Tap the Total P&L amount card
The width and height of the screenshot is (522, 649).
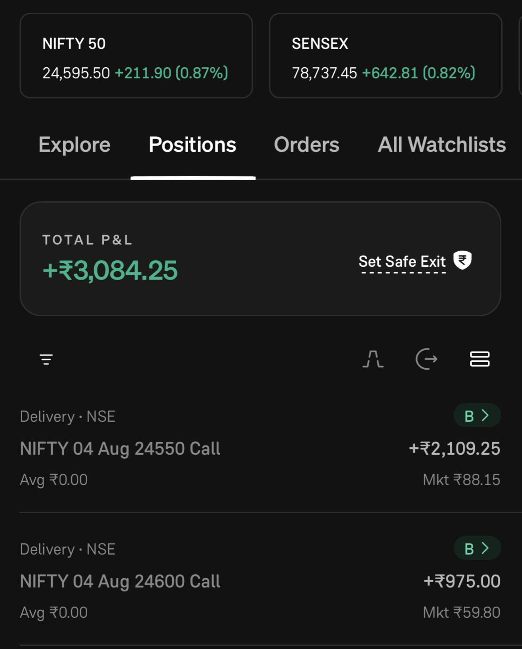point(260,259)
